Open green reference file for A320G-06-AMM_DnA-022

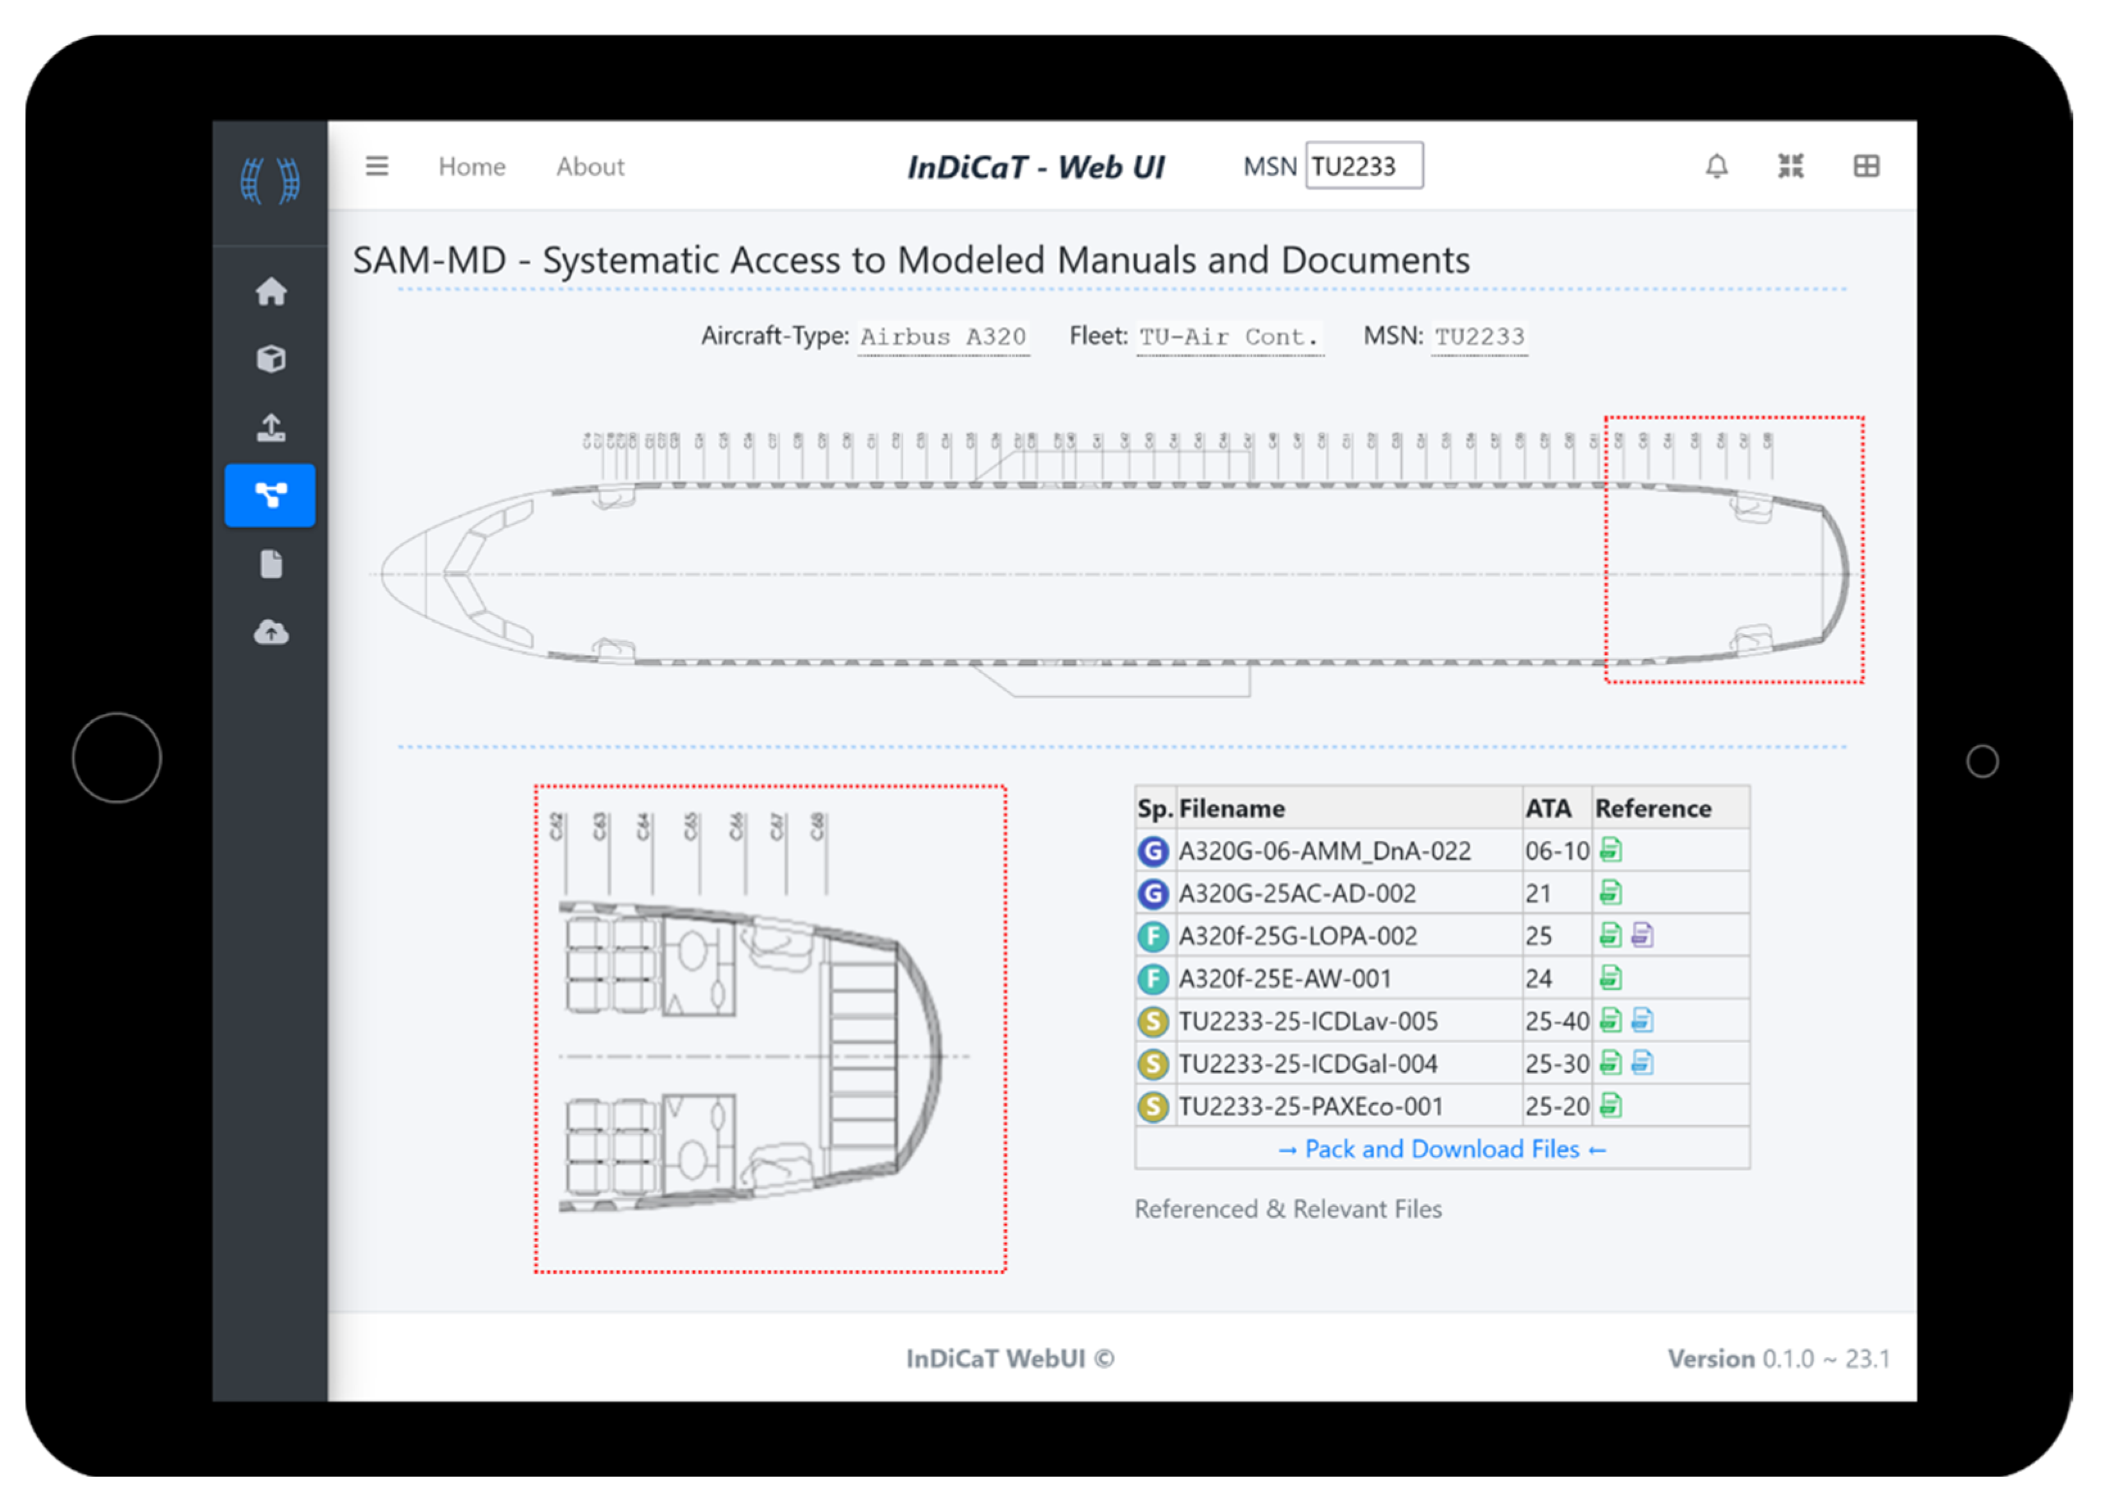click(1610, 849)
